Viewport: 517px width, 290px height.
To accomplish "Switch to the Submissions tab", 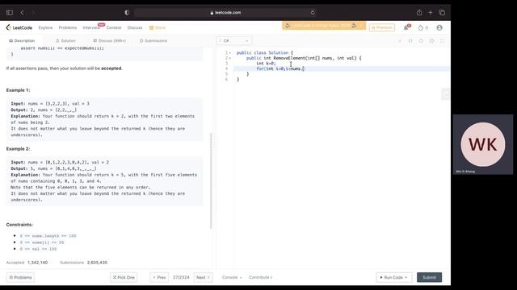I will pyautogui.click(x=153, y=41).
